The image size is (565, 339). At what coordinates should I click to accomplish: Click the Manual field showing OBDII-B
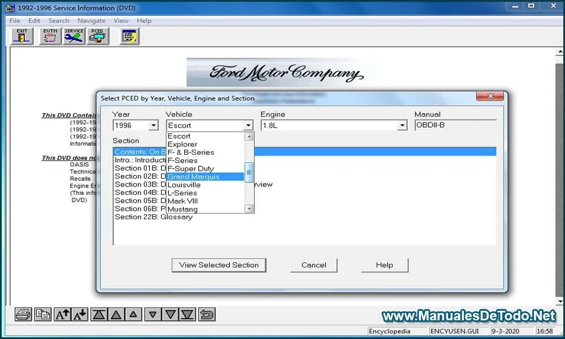coord(455,125)
